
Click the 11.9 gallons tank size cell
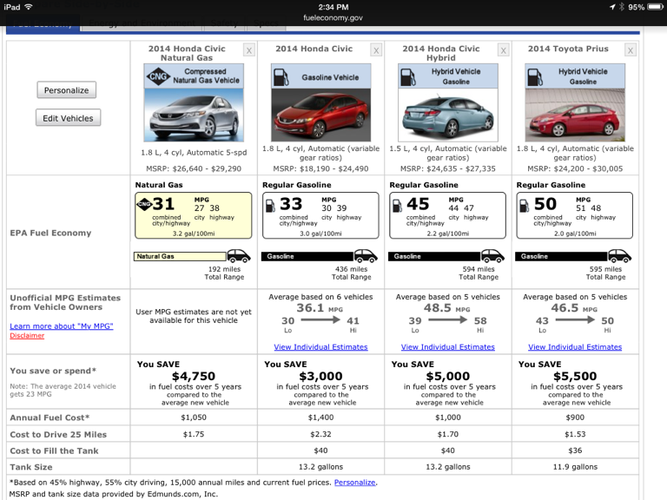pyautogui.click(x=575, y=467)
